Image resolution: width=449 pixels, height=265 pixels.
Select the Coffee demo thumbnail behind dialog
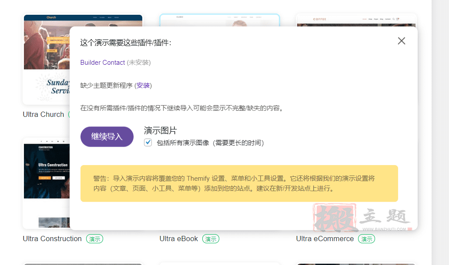tap(356, 20)
